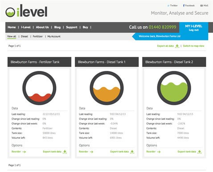Click Fertilizer Tank last reading 22:22 03/12/13

[x=51, y=114]
